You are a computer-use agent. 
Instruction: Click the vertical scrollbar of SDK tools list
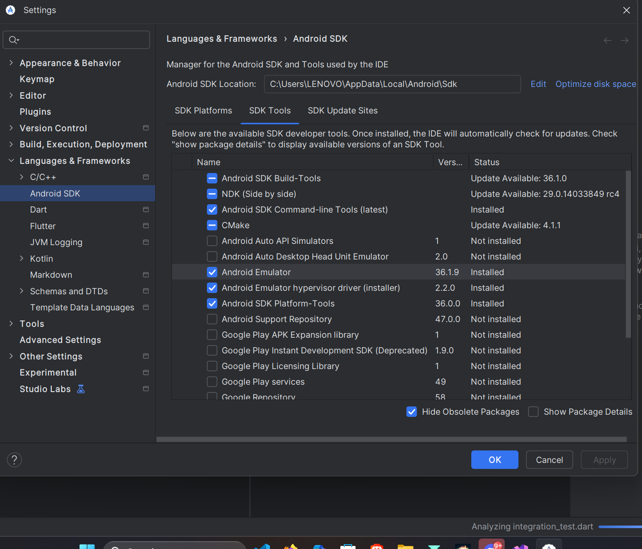628,254
